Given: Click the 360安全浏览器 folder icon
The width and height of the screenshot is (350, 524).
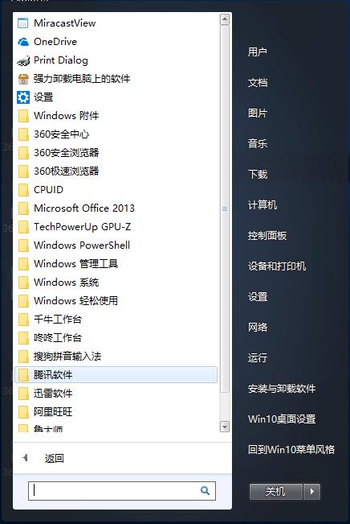Looking at the screenshot, I should tap(23, 153).
